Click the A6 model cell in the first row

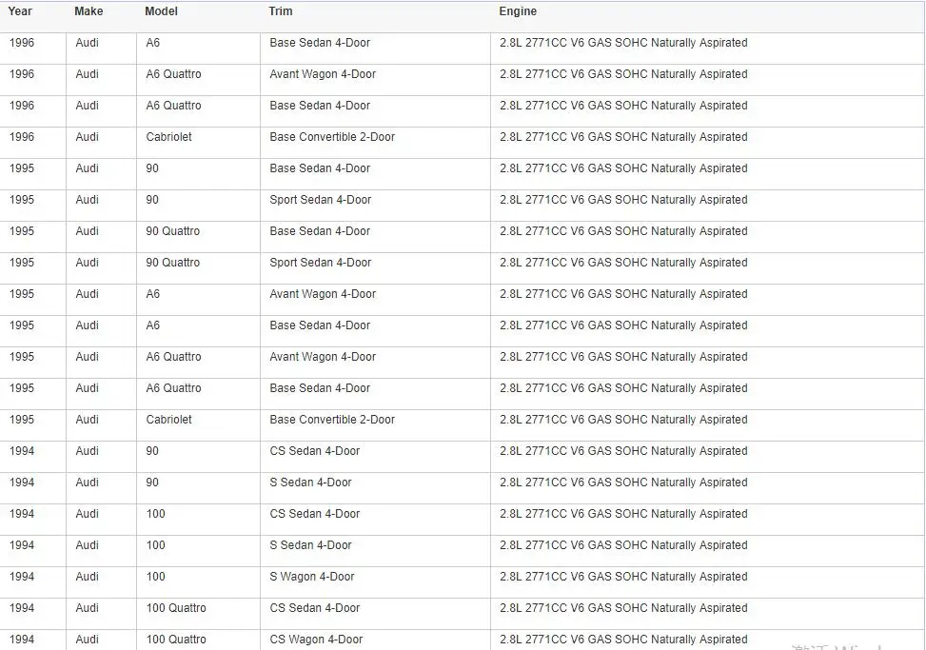click(153, 43)
